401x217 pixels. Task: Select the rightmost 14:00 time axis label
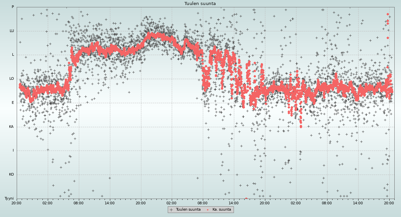point(358,202)
